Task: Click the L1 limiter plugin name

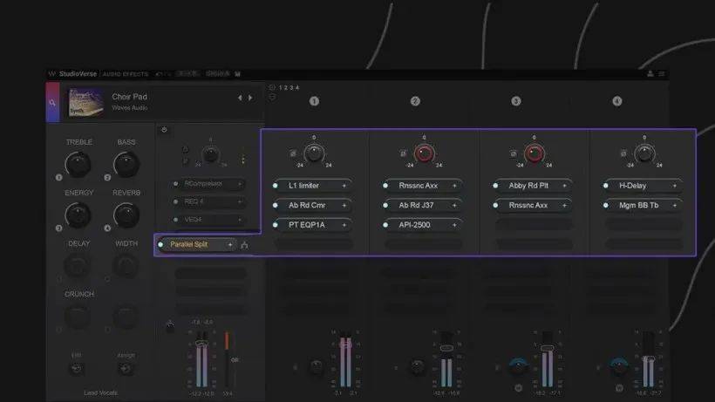Action: (303, 186)
